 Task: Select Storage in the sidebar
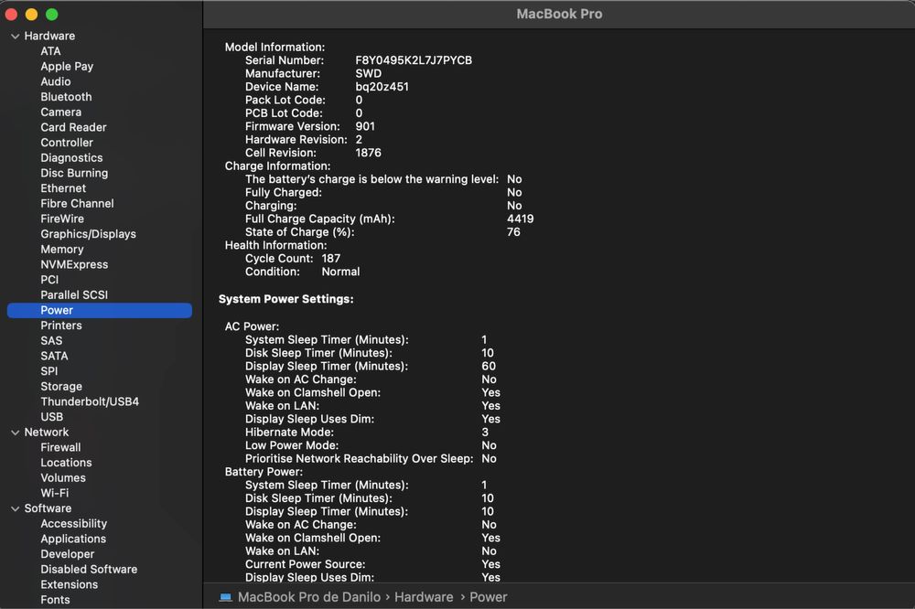61,386
